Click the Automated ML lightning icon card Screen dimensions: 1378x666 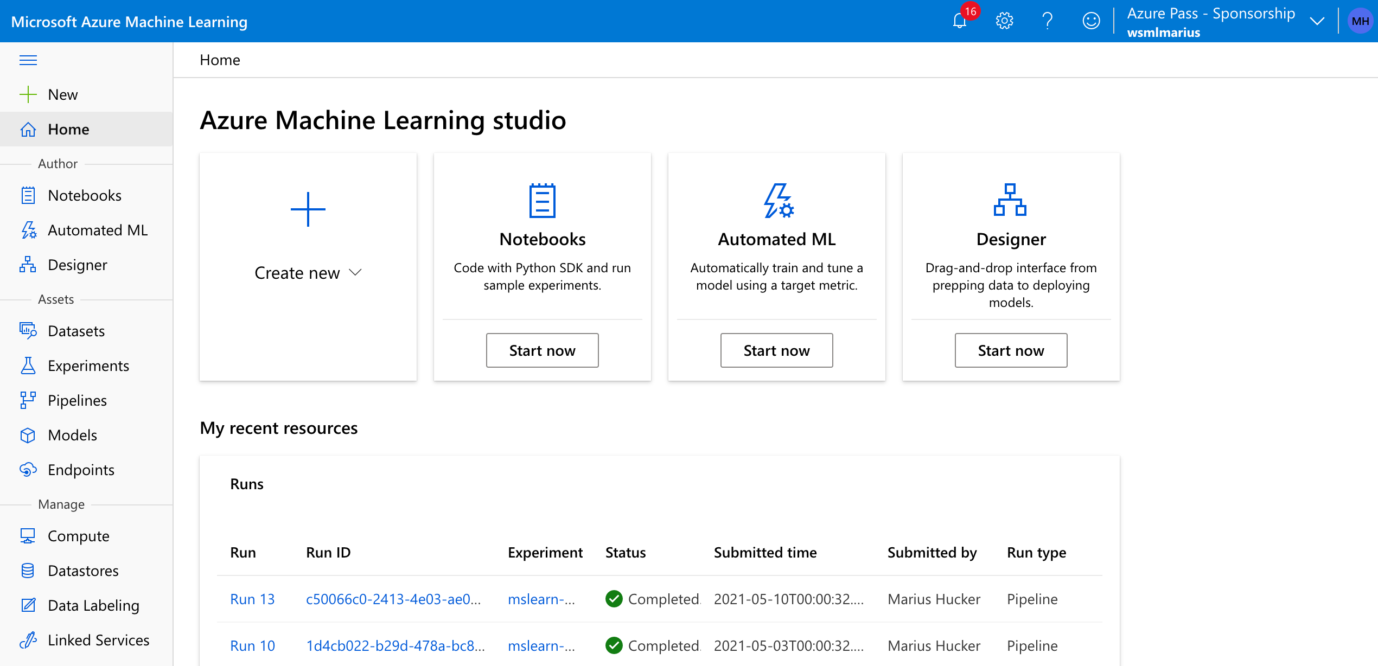click(x=778, y=201)
